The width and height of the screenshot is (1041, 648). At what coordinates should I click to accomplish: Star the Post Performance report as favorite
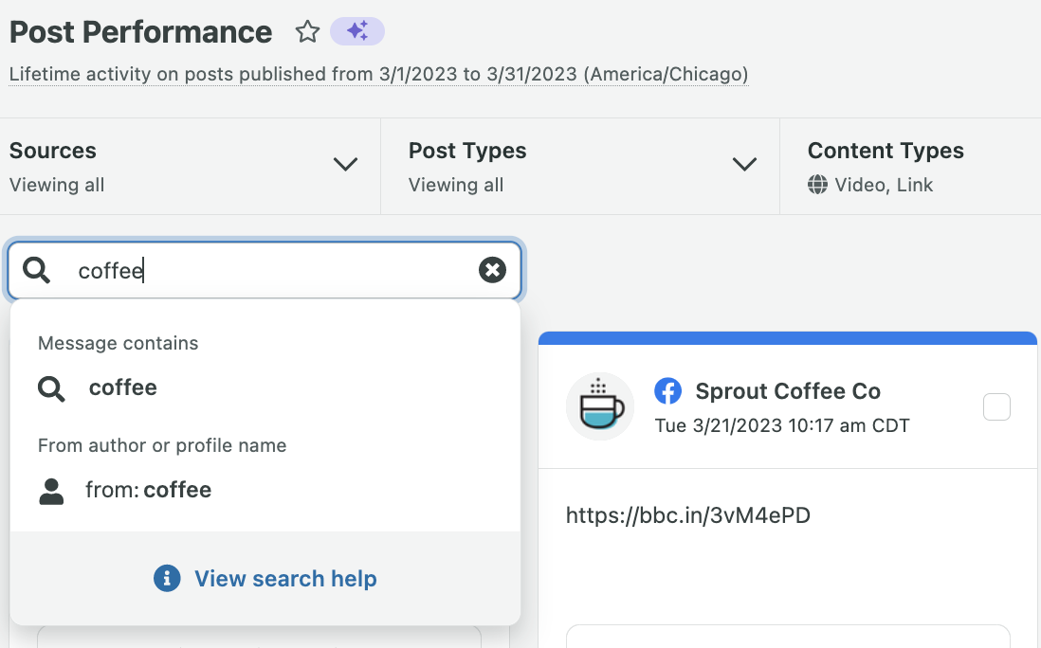(x=307, y=32)
